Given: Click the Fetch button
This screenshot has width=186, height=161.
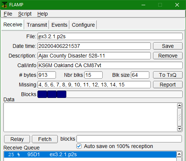Looking at the screenshot, I should pos(45,139).
